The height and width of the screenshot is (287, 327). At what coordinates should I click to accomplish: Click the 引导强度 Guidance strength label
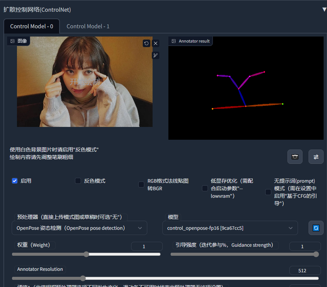coord(224,245)
